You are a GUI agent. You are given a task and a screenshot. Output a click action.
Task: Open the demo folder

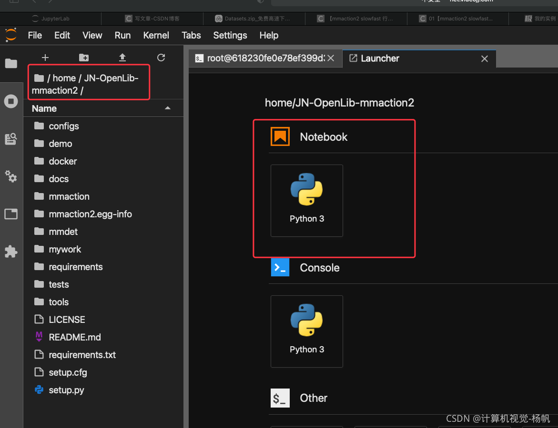coord(103,144)
